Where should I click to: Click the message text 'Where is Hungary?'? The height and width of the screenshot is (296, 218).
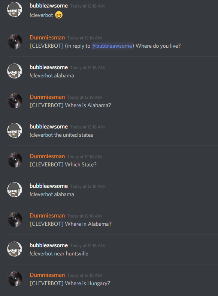[88, 283]
